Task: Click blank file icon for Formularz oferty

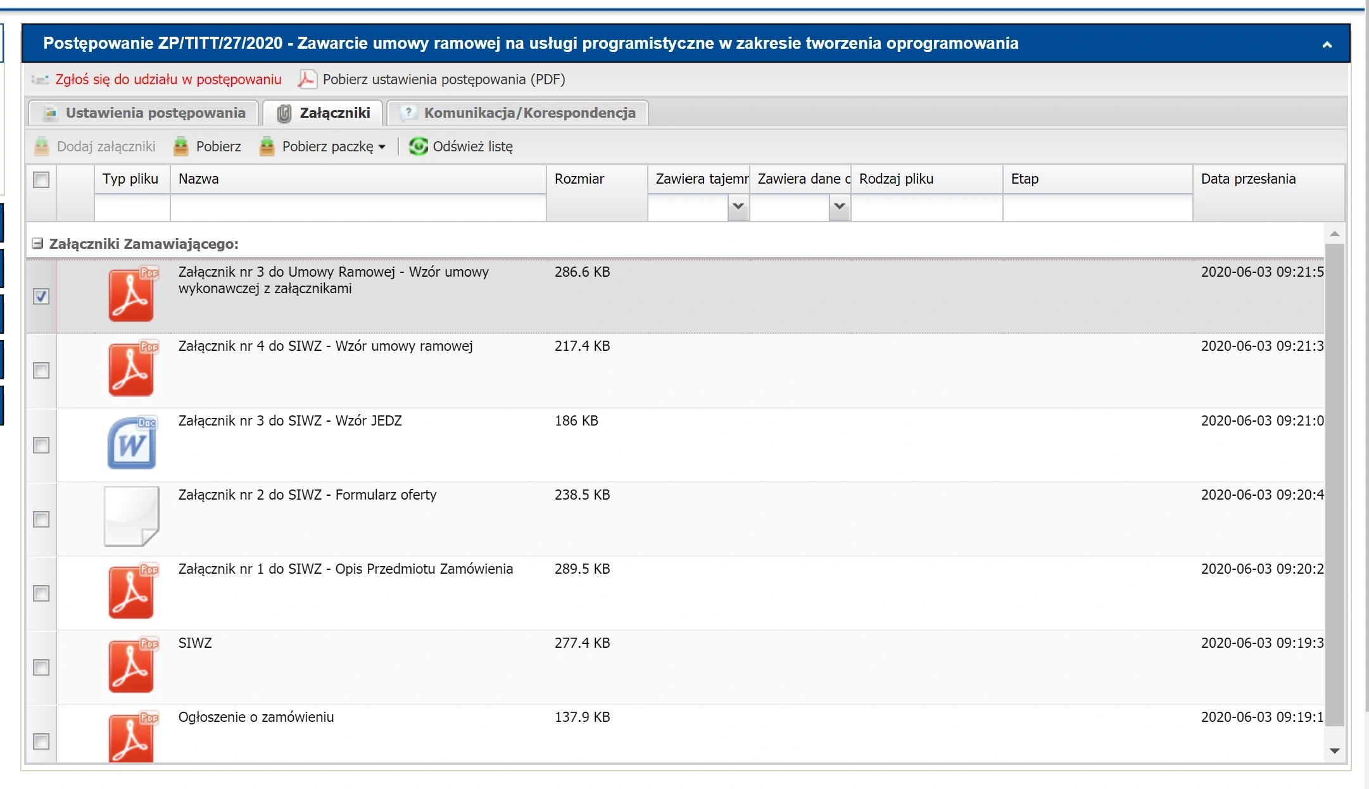Action: [132, 516]
